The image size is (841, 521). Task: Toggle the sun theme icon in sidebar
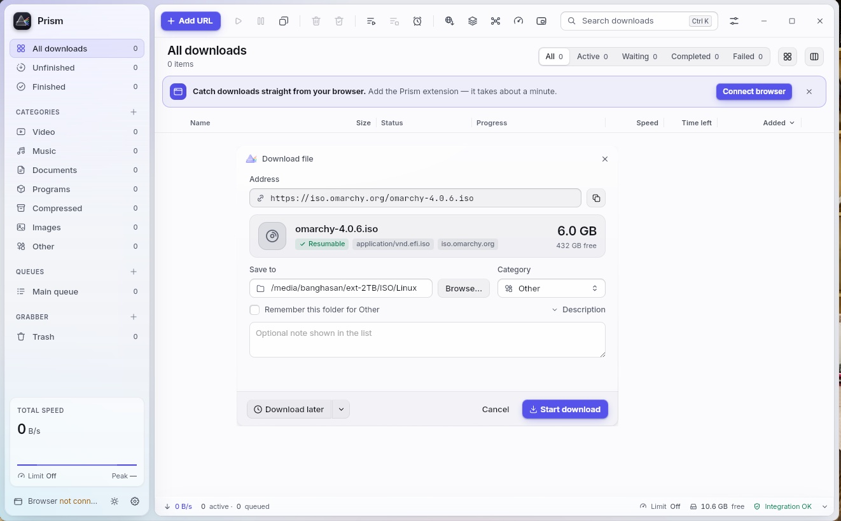pyautogui.click(x=115, y=501)
